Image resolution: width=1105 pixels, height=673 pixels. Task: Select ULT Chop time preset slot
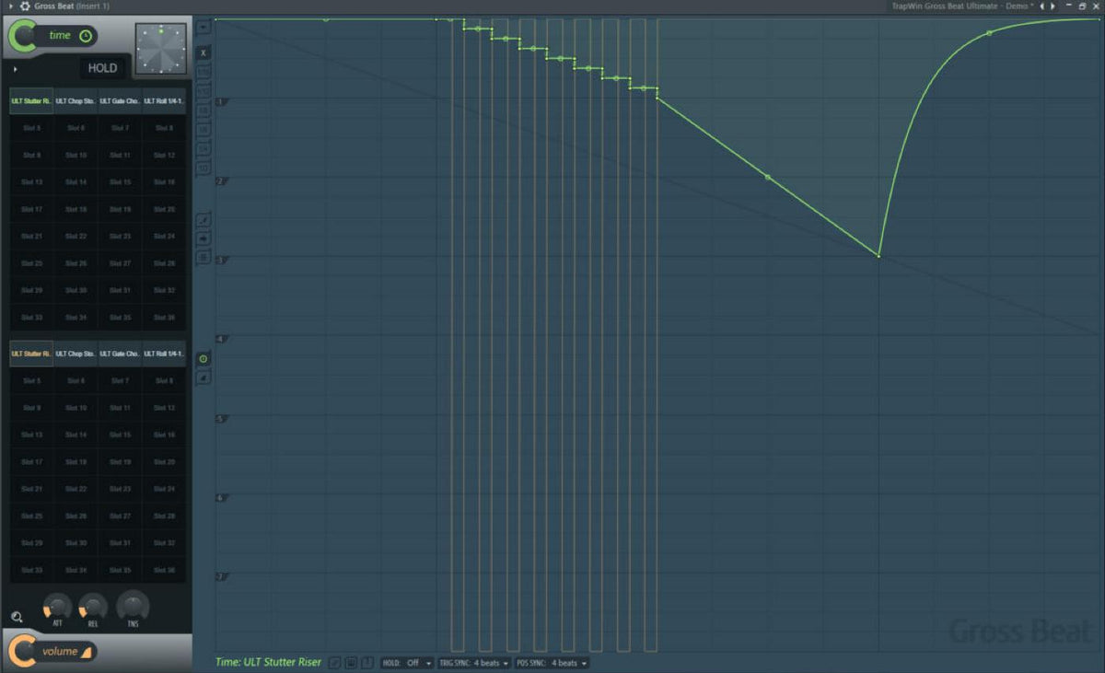pyautogui.click(x=76, y=100)
